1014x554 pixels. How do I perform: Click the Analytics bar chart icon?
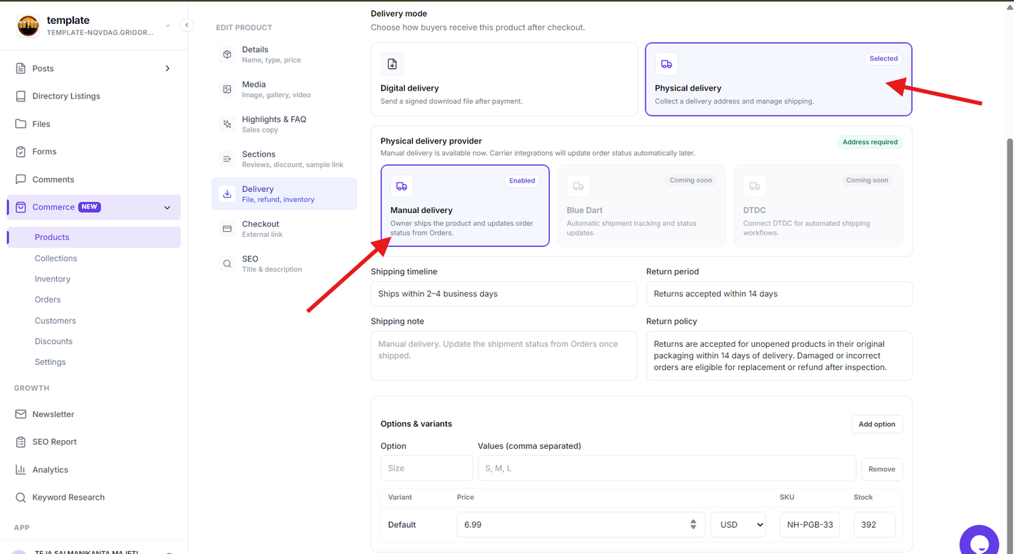click(x=20, y=469)
